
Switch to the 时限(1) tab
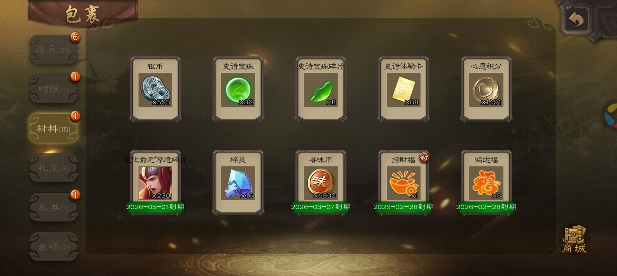tap(54, 89)
